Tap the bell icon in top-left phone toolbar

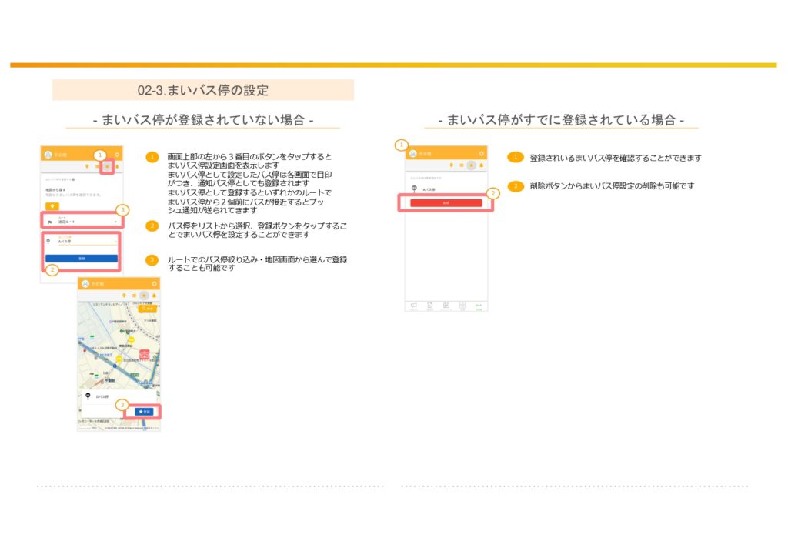tap(117, 166)
